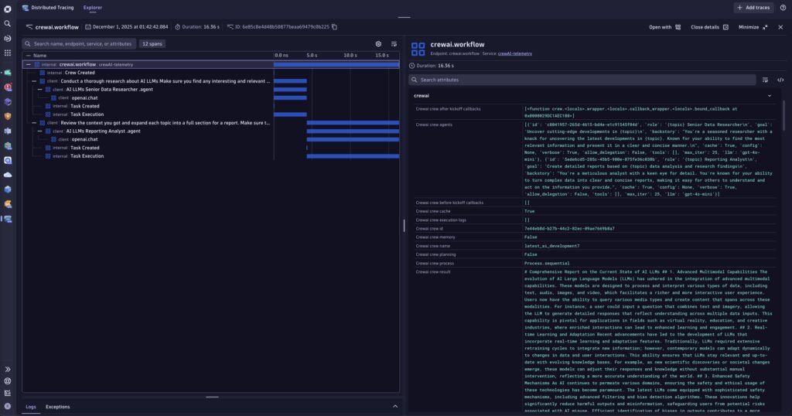Focus the Search attributes field
The height and width of the screenshot is (416, 792).
[582, 80]
